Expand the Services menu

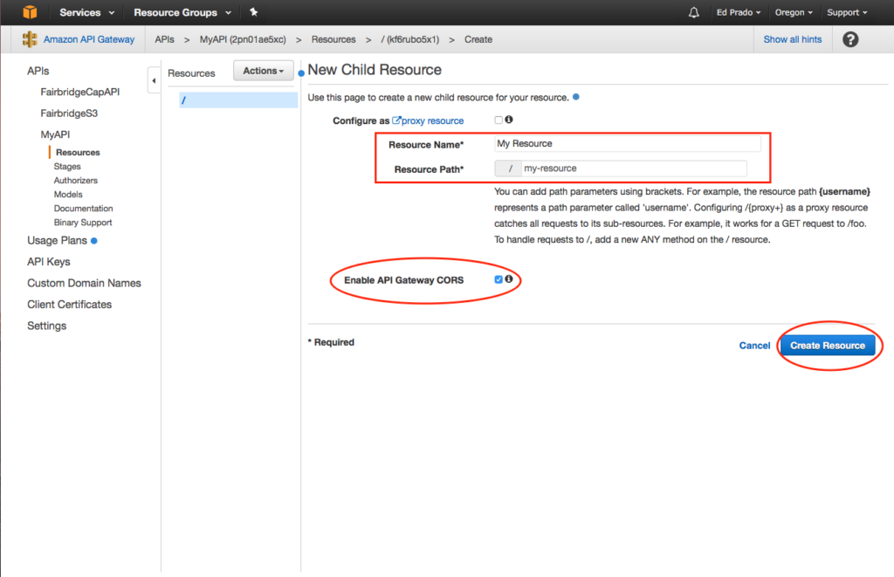(x=86, y=12)
